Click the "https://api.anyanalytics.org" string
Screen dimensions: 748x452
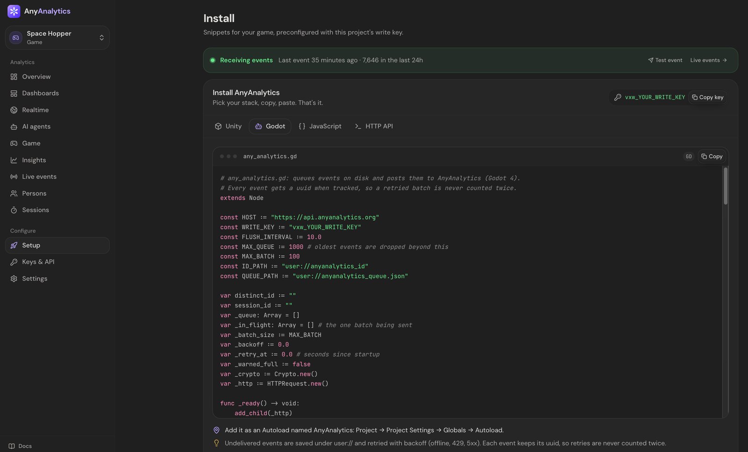[325, 217]
